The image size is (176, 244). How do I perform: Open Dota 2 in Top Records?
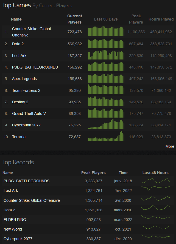coord(9,210)
